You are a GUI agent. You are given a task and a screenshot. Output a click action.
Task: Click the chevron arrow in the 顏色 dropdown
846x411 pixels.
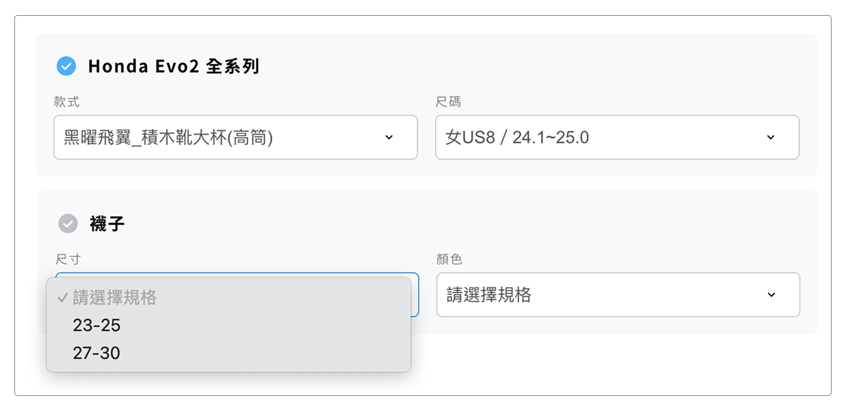(x=771, y=295)
